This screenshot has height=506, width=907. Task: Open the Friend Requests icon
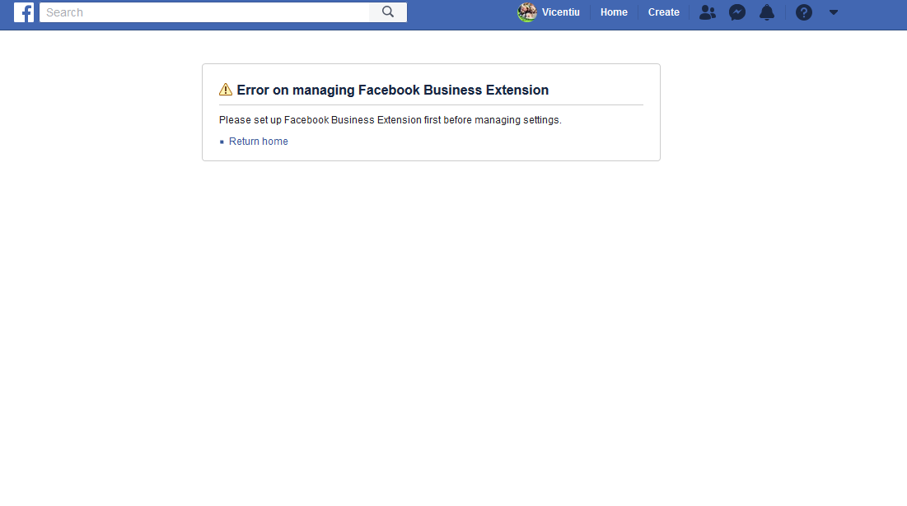click(x=707, y=12)
